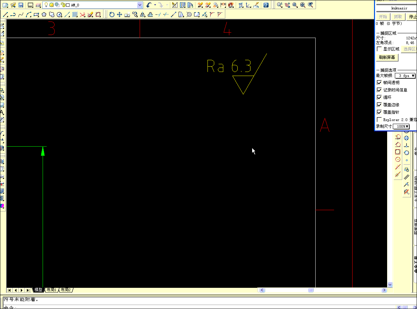Select the Move cross-arrows tool

[119, 14]
